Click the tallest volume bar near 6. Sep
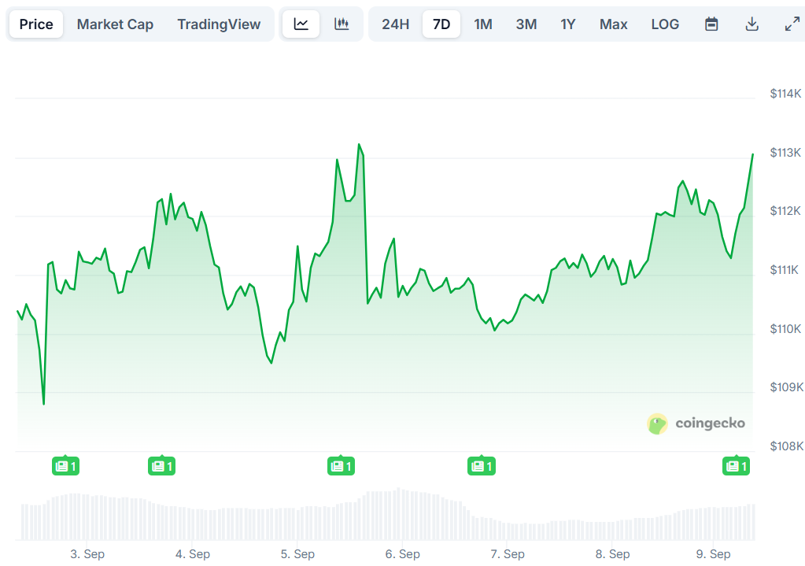Image resolution: width=805 pixels, height=566 pixels. click(398, 513)
